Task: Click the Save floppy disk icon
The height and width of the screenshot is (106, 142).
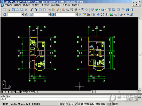Action: (x=13, y=10)
